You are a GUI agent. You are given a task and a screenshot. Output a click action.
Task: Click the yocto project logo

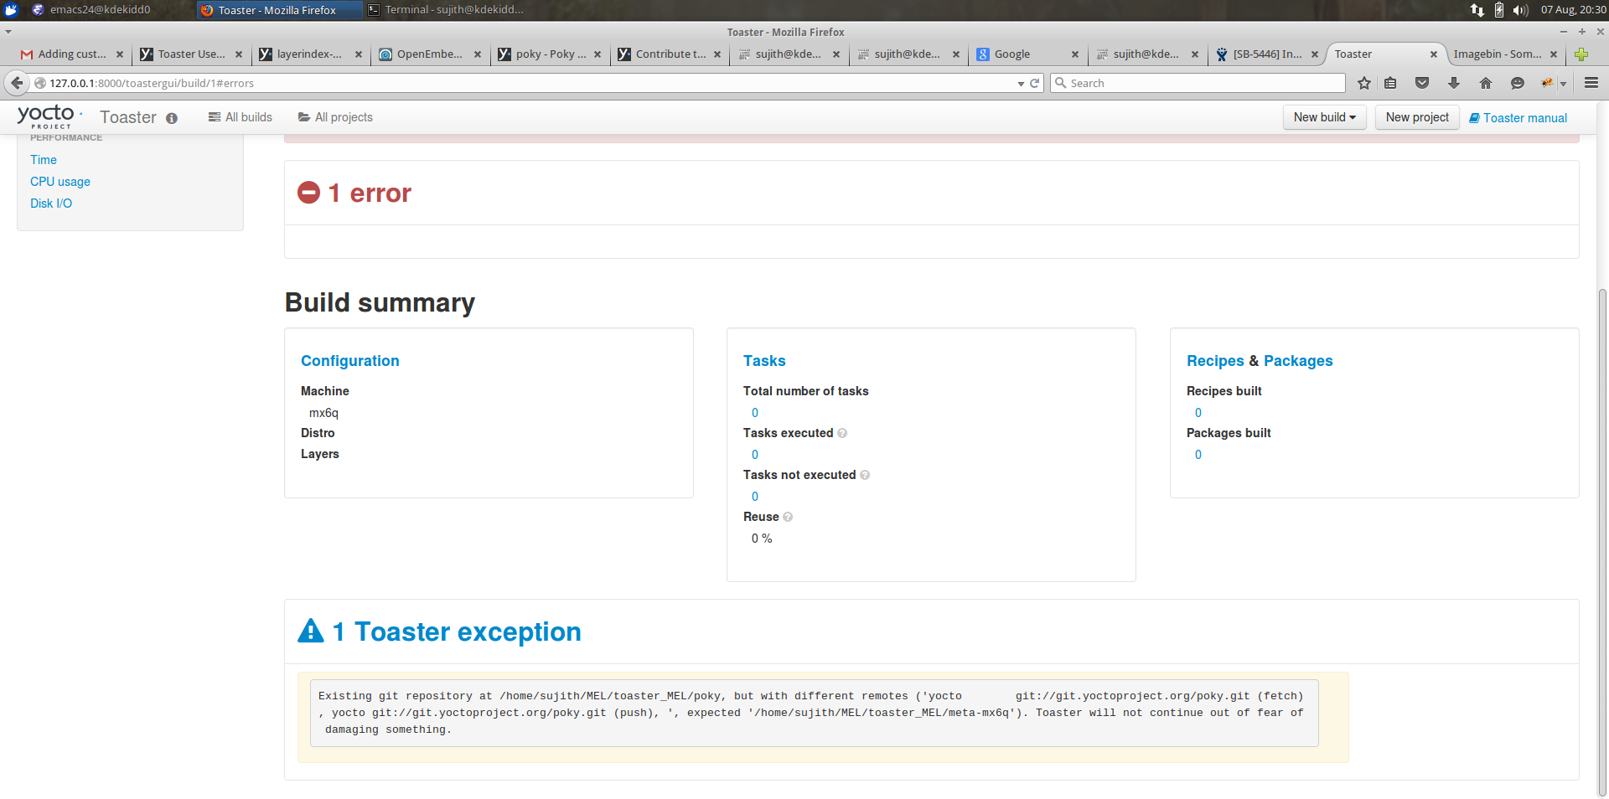click(x=49, y=116)
